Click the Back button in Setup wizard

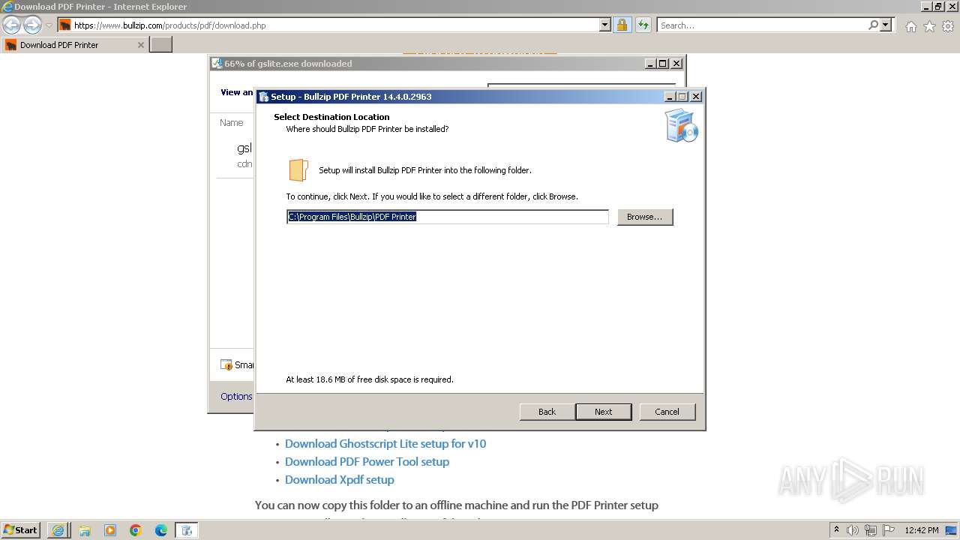(547, 412)
